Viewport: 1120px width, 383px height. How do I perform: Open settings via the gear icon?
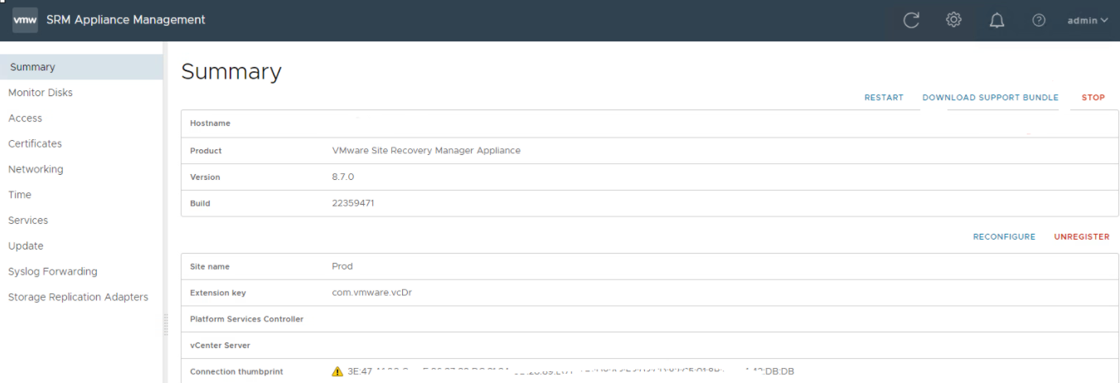tap(953, 20)
